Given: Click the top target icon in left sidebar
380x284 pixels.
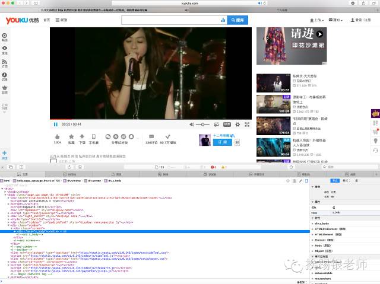Looking at the screenshot, I should pos(5,37).
